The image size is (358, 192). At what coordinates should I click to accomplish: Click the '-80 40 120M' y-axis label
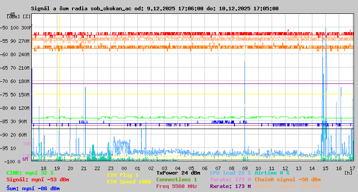(x=15, y=108)
